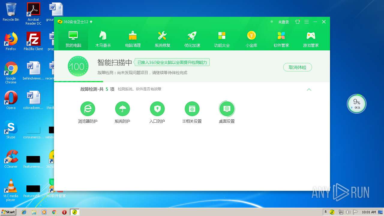Viewport: 384px width, 216px height.
Task: Open the 系统修复 tab
Action: [x=162, y=39]
